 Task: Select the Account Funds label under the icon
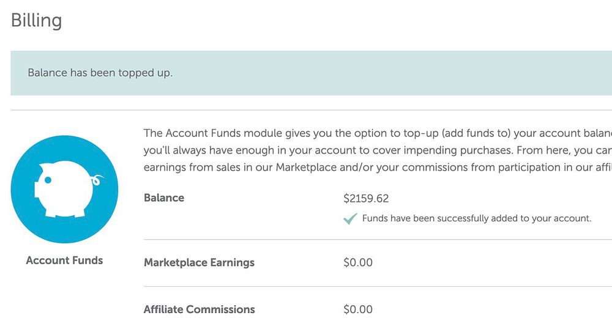64,261
